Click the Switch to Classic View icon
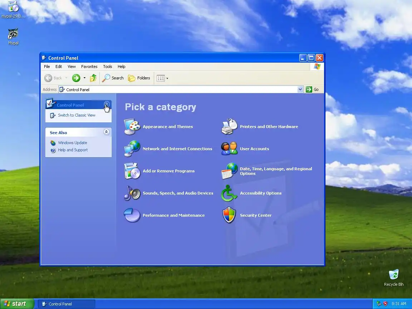The height and width of the screenshot is (309, 412). pyautogui.click(x=53, y=116)
